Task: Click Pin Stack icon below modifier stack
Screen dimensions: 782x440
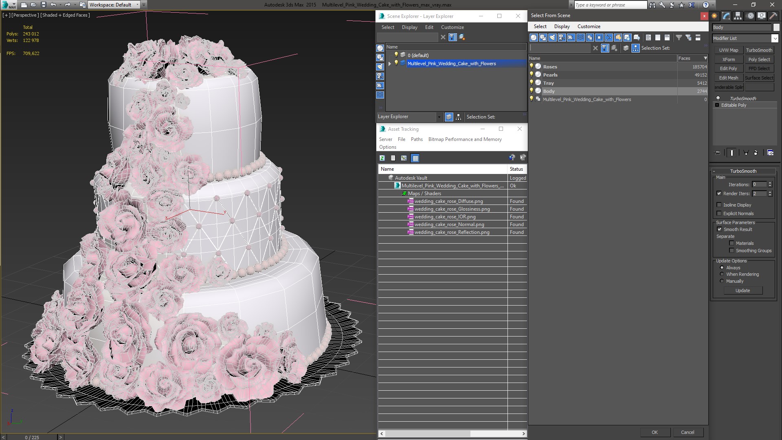Action: (718, 153)
